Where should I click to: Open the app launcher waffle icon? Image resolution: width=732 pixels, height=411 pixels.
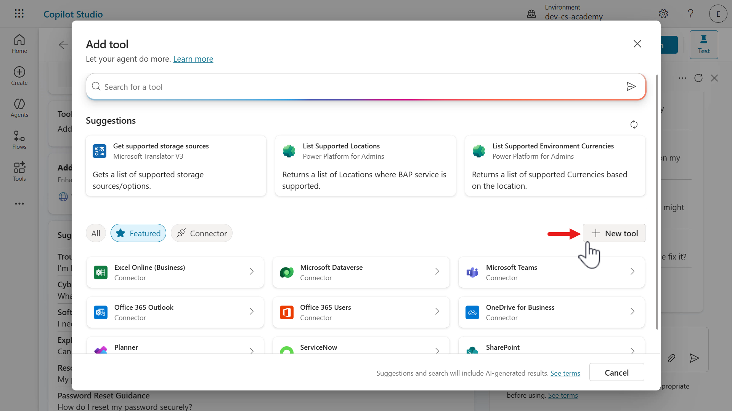pos(19,14)
